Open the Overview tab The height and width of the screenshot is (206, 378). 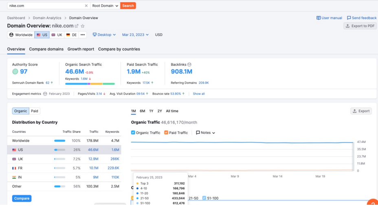16,49
